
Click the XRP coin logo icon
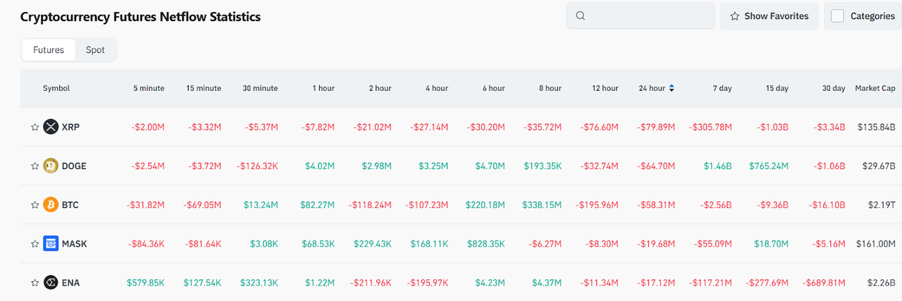point(51,127)
